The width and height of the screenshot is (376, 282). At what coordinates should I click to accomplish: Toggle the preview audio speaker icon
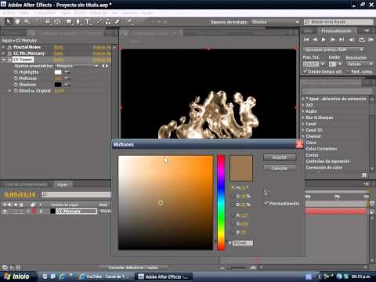click(x=352, y=40)
